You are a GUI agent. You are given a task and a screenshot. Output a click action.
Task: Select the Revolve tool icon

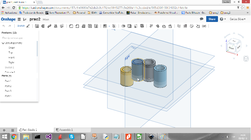[43, 26]
